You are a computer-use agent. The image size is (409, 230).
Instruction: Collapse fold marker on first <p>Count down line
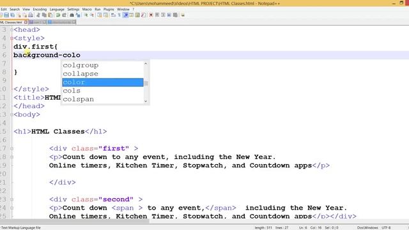(12, 157)
